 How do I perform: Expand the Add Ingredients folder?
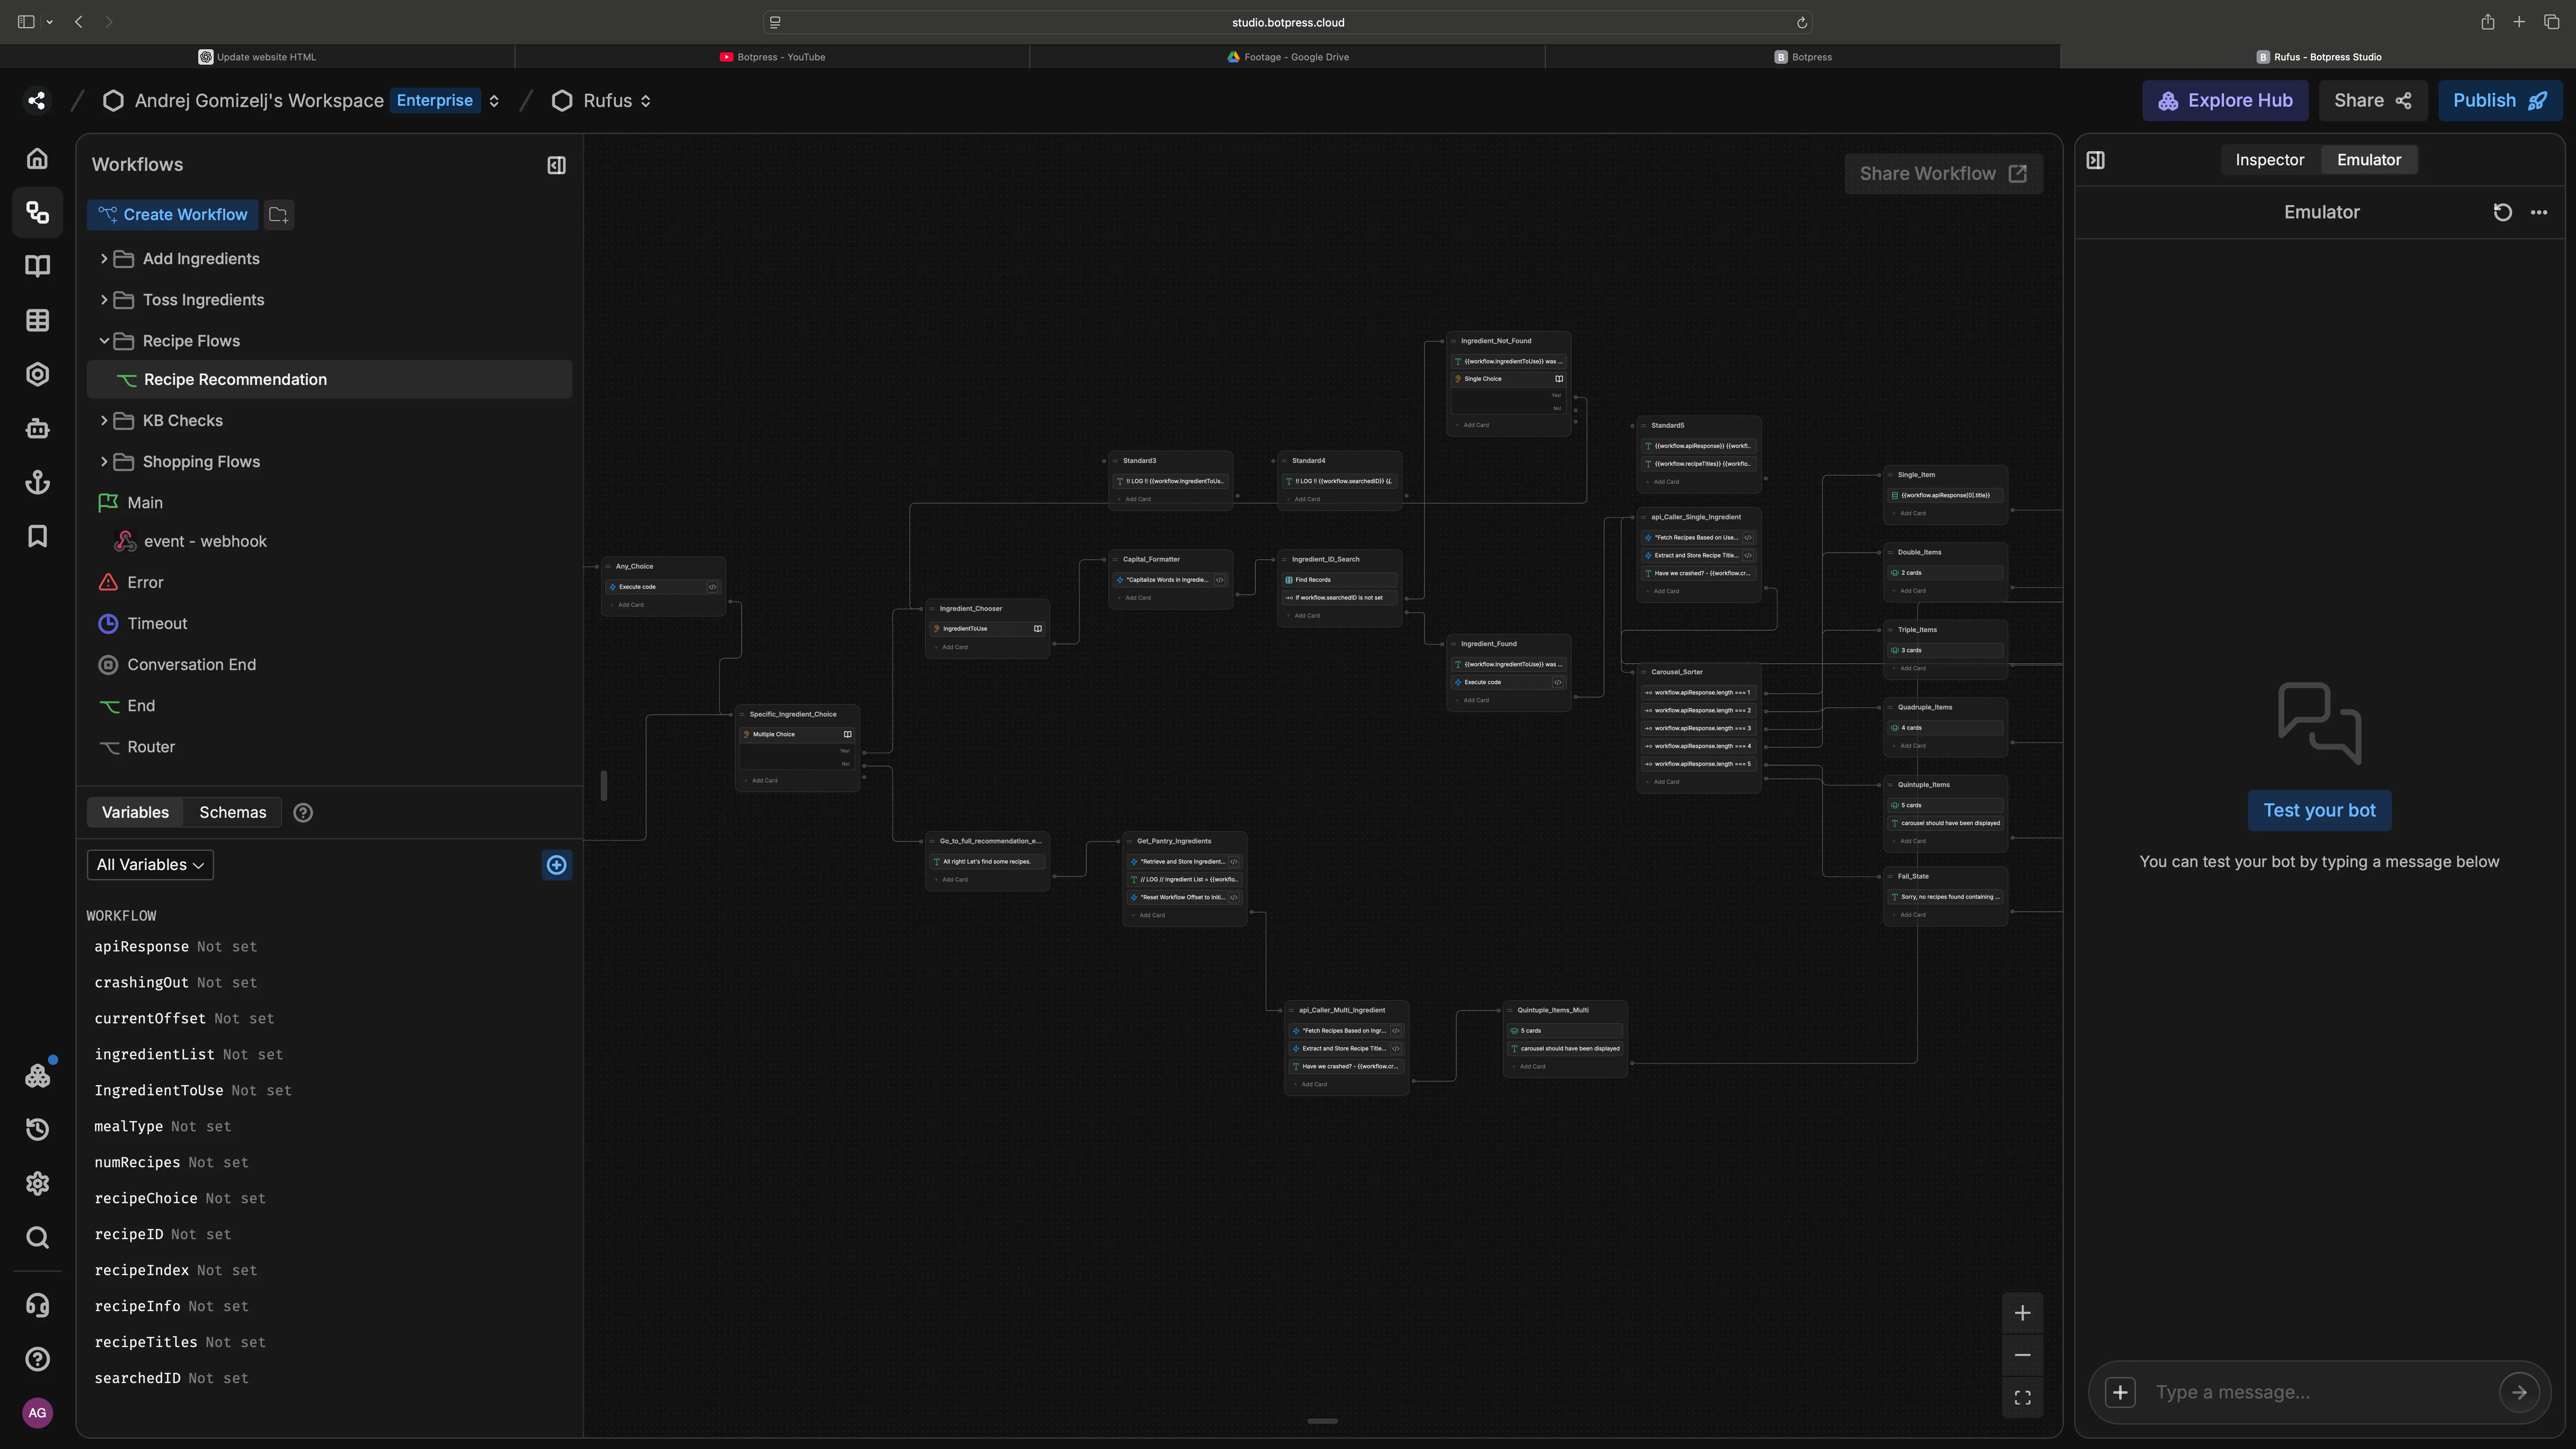(103, 258)
